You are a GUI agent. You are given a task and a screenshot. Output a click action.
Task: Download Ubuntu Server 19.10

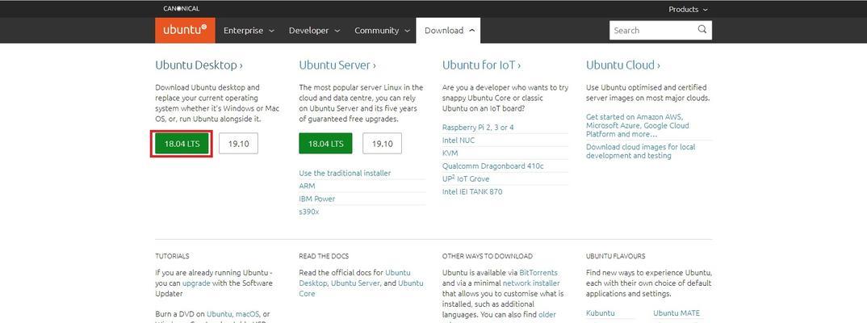(x=382, y=144)
